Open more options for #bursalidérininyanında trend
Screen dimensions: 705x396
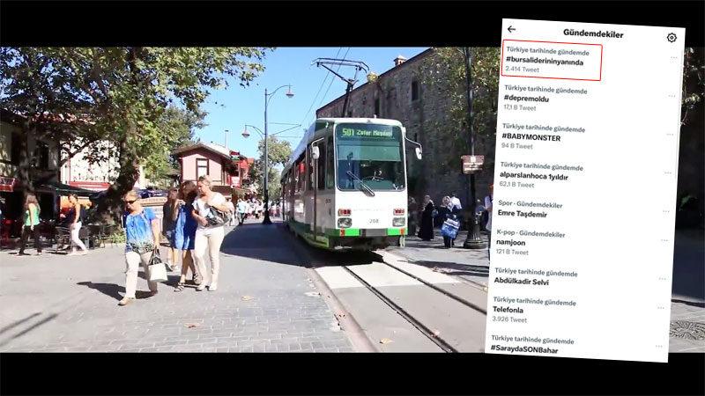coord(673,58)
